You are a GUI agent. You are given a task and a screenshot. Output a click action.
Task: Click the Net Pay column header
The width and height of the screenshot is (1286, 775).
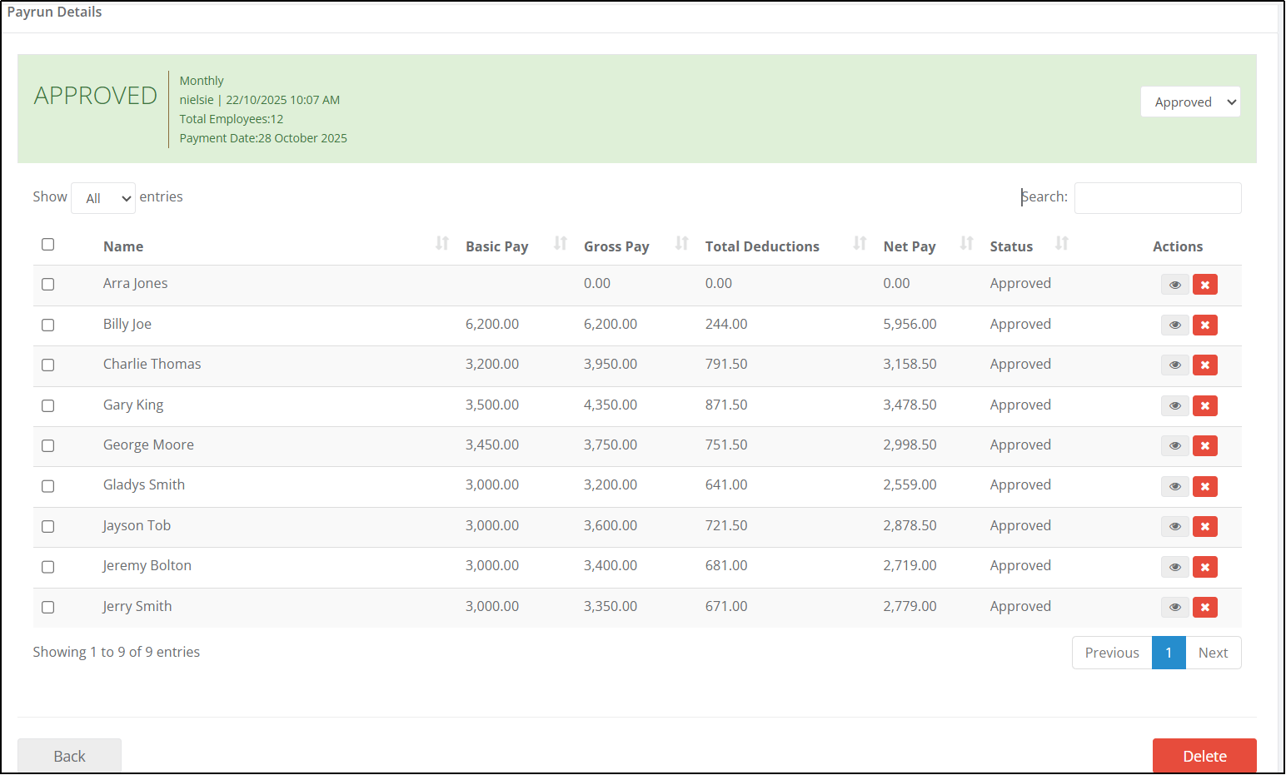[910, 246]
